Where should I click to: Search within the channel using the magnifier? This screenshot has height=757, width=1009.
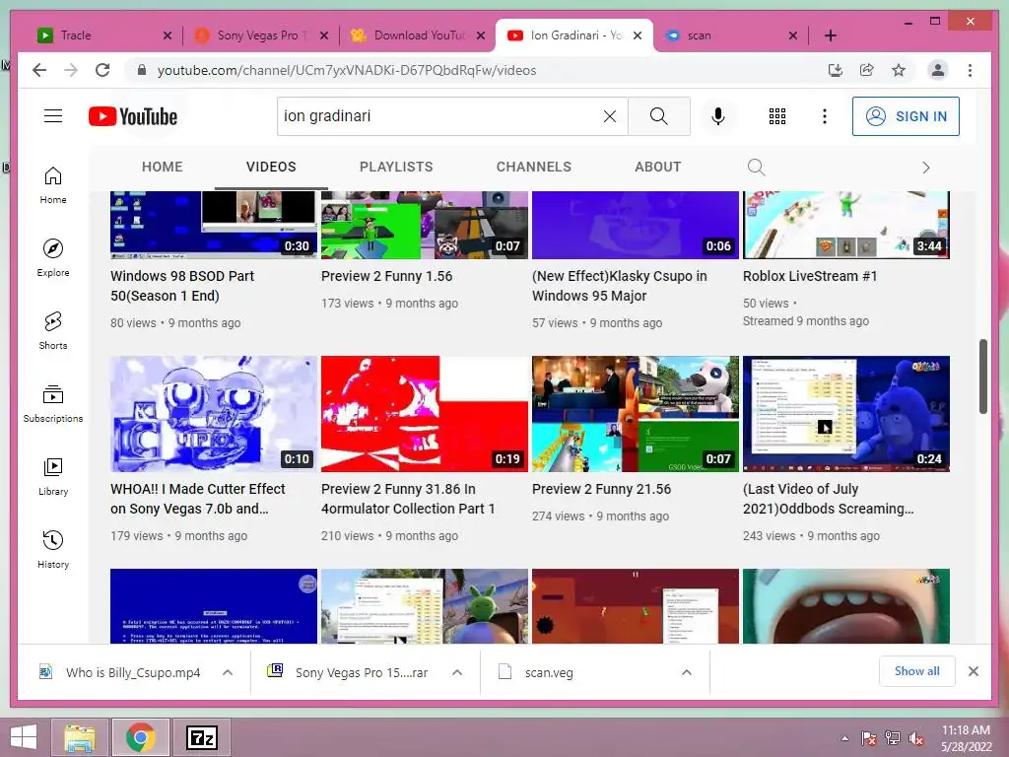pyautogui.click(x=756, y=168)
